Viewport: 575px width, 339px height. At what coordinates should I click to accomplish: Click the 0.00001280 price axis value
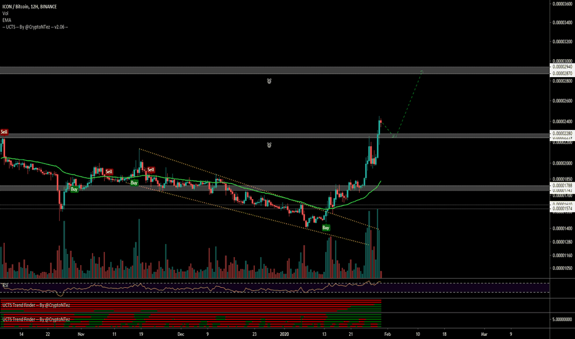coord(563,242)
